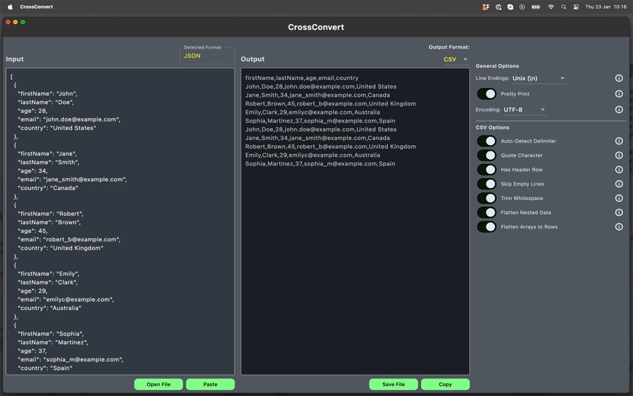Paste input with Paste button

211,384
